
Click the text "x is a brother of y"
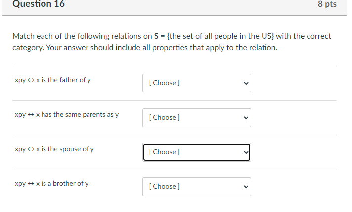(x=62, y=184)
